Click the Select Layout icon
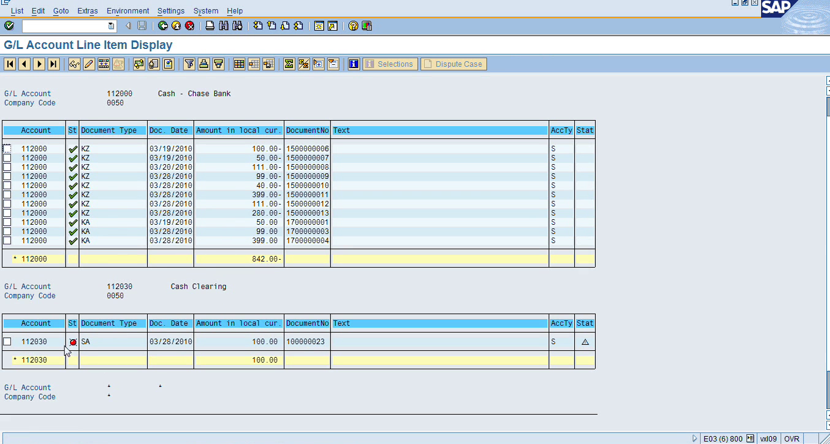Image resolution: width=830 pixels, height=444 pixels. (x=254, y=64)
